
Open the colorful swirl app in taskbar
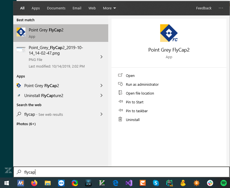click(75, 183)
